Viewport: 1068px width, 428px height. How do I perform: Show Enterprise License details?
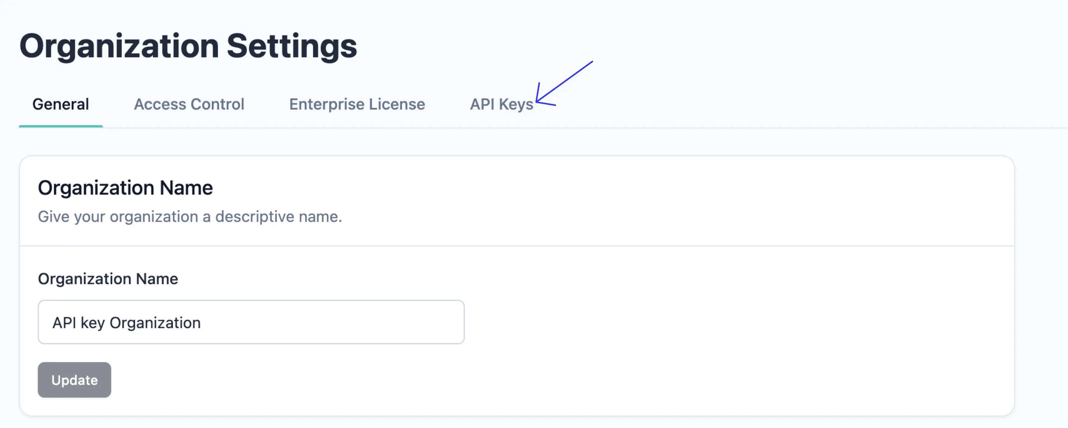click(357, 104)
